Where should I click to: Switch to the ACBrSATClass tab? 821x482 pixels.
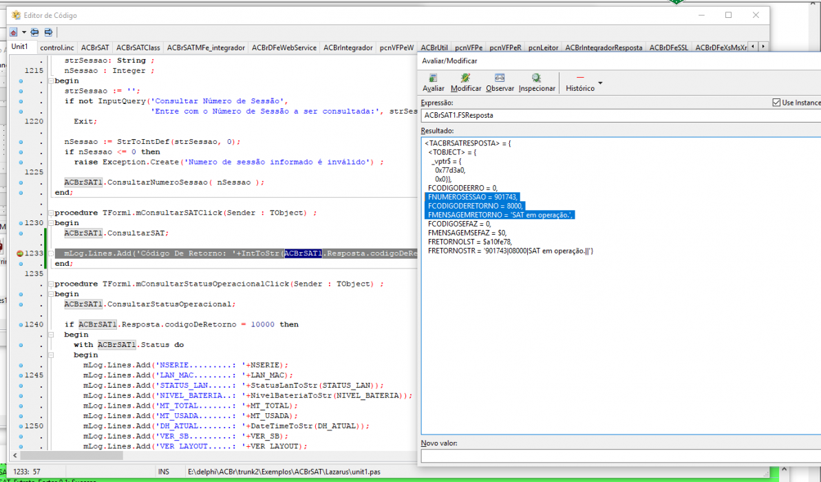[138, 48]
